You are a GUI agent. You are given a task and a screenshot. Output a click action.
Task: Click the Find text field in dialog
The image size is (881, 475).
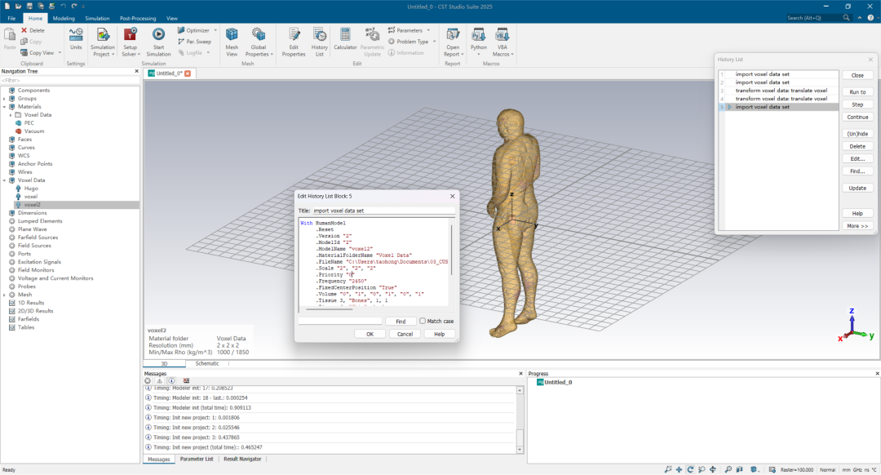point(340,321)
